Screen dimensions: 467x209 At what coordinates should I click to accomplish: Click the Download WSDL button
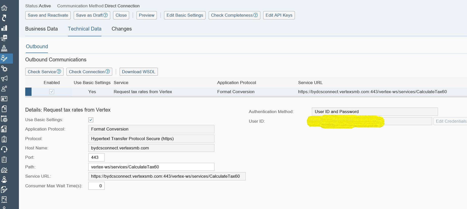(139, 72)
